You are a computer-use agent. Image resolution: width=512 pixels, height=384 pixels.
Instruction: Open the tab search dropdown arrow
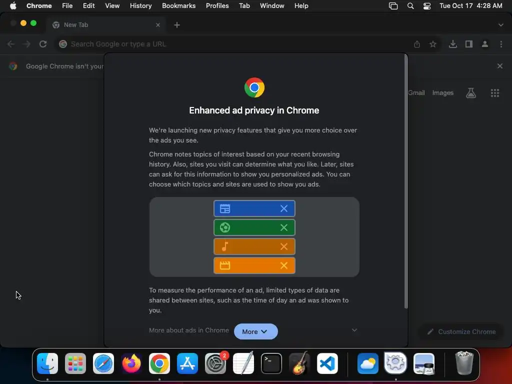501,25
